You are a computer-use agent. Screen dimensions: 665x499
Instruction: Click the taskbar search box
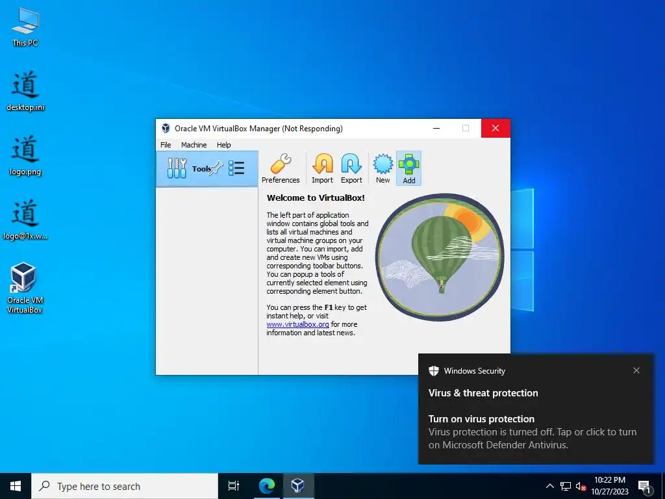click(125, 486)
